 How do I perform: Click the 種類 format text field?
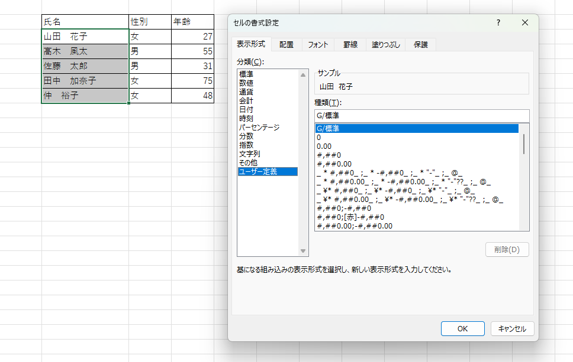[x=421, y=116]
